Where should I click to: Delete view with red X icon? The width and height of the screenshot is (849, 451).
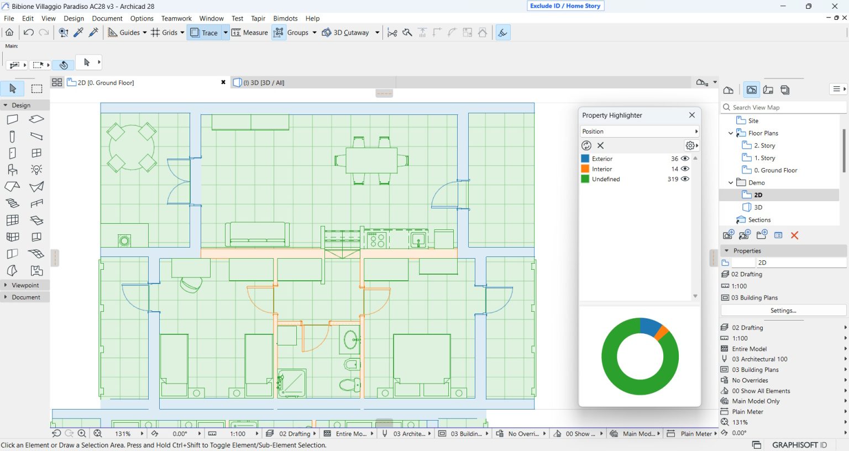click(794, 235)
